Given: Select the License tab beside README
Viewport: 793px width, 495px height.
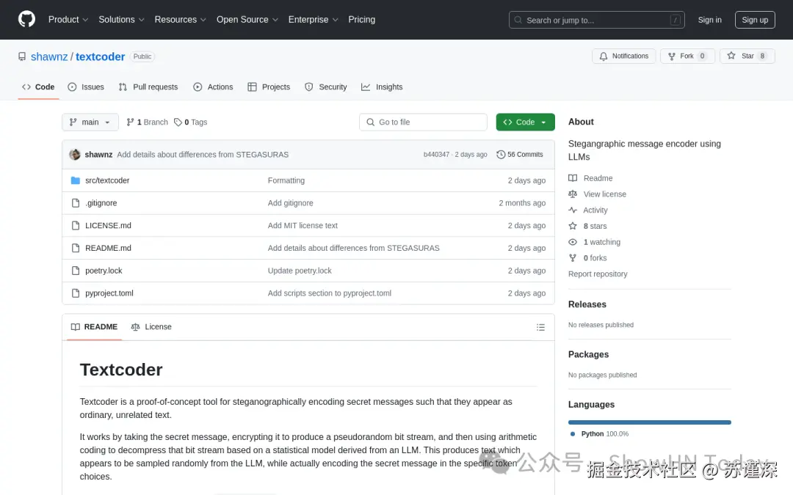Looking at the screenshot, I should pyautogui.click(x=151, y=327).
